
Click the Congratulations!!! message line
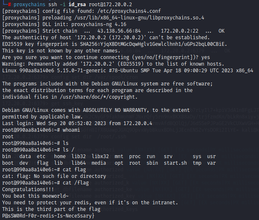point(28,189)
